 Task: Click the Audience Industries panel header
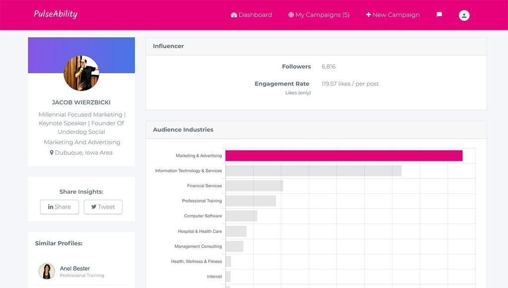click(316, 130)
